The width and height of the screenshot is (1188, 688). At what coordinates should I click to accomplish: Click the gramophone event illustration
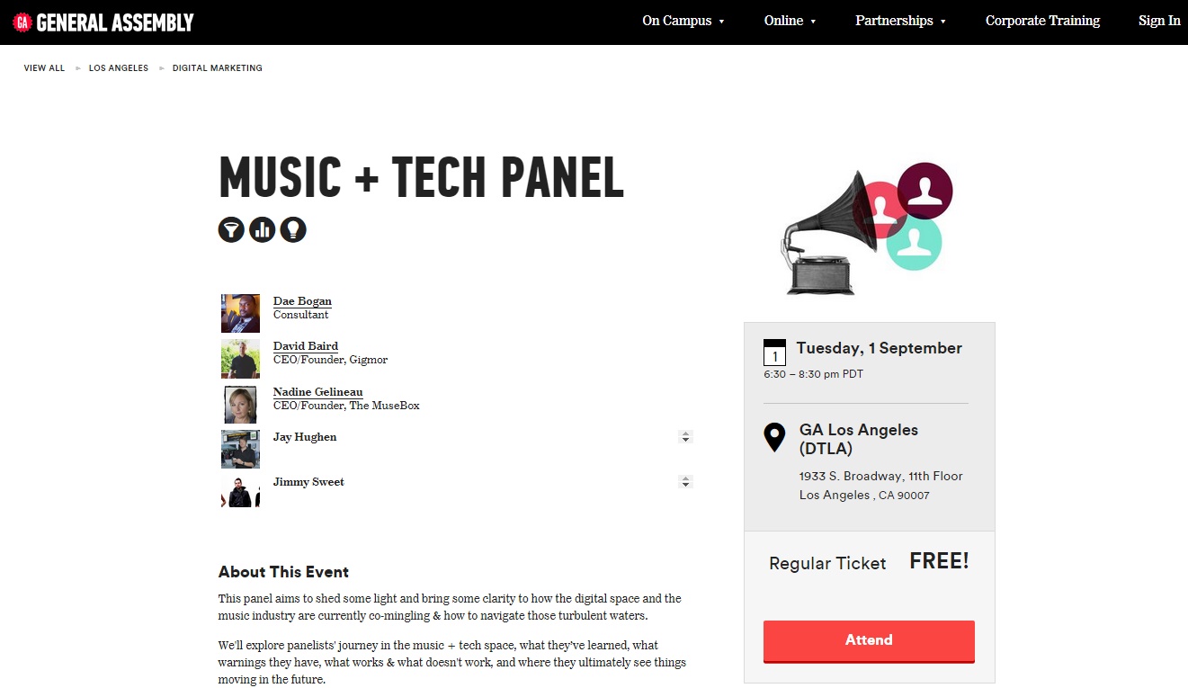click(x=862, y=232)
